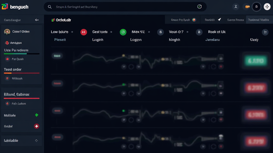Click the benguch logo icon
This screenshot has height=153, width=273.
[5, 7]
